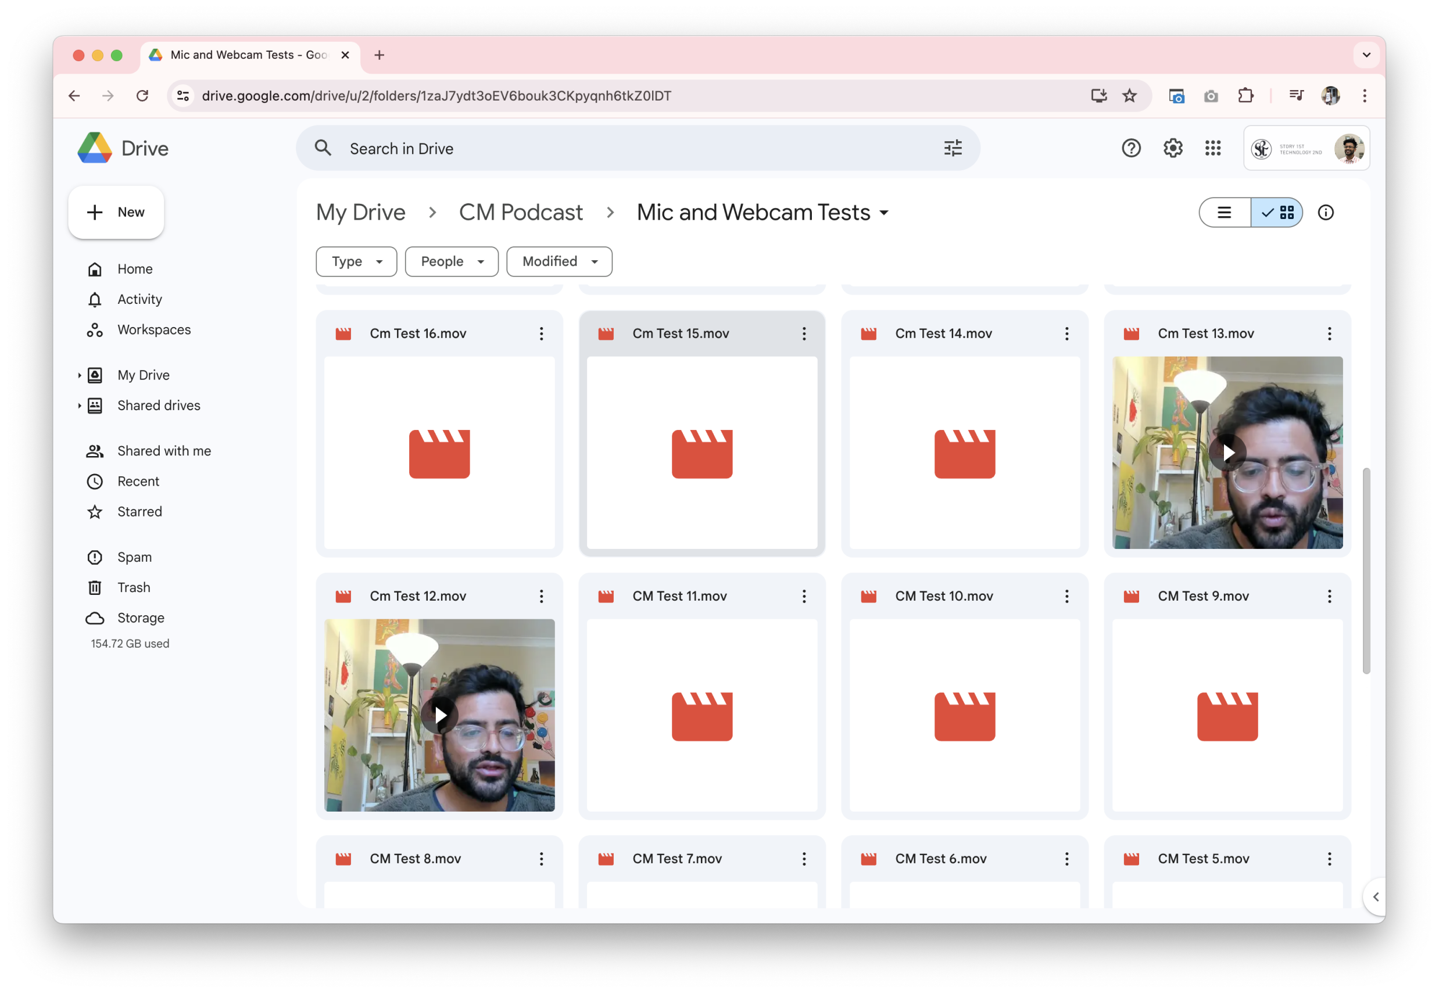Open the Google apps grid launcher
The height and width of the screenshot is (994, 1439).
coord(1212,148)
